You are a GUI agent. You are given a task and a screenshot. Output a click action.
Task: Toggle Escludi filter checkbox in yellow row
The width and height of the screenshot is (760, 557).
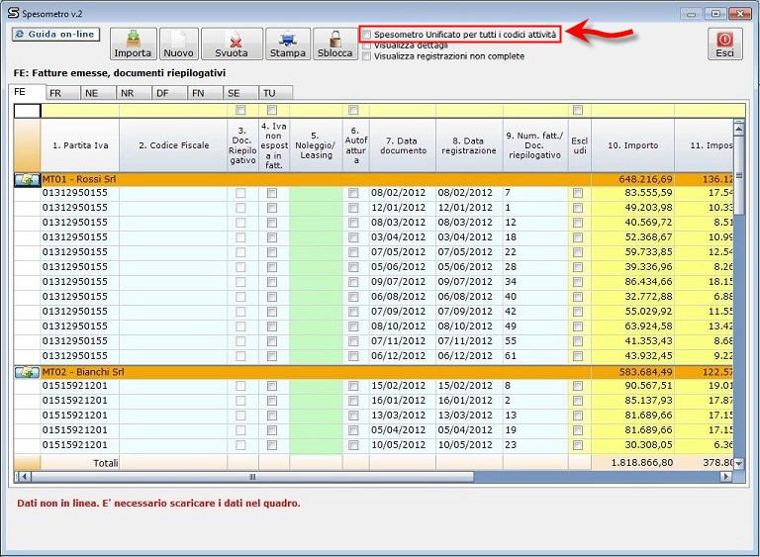(x=578, y=110)
